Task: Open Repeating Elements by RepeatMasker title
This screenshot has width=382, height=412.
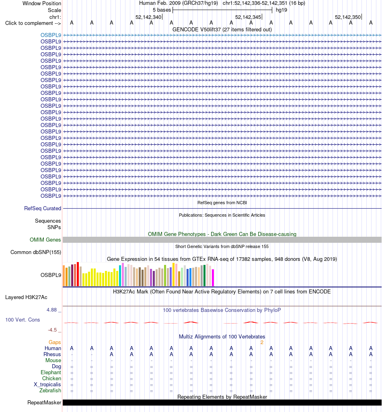Action: tap(222, 397)
